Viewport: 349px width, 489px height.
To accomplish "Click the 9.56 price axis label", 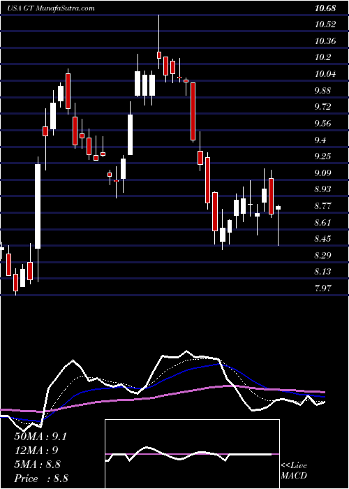I will 323,124.
